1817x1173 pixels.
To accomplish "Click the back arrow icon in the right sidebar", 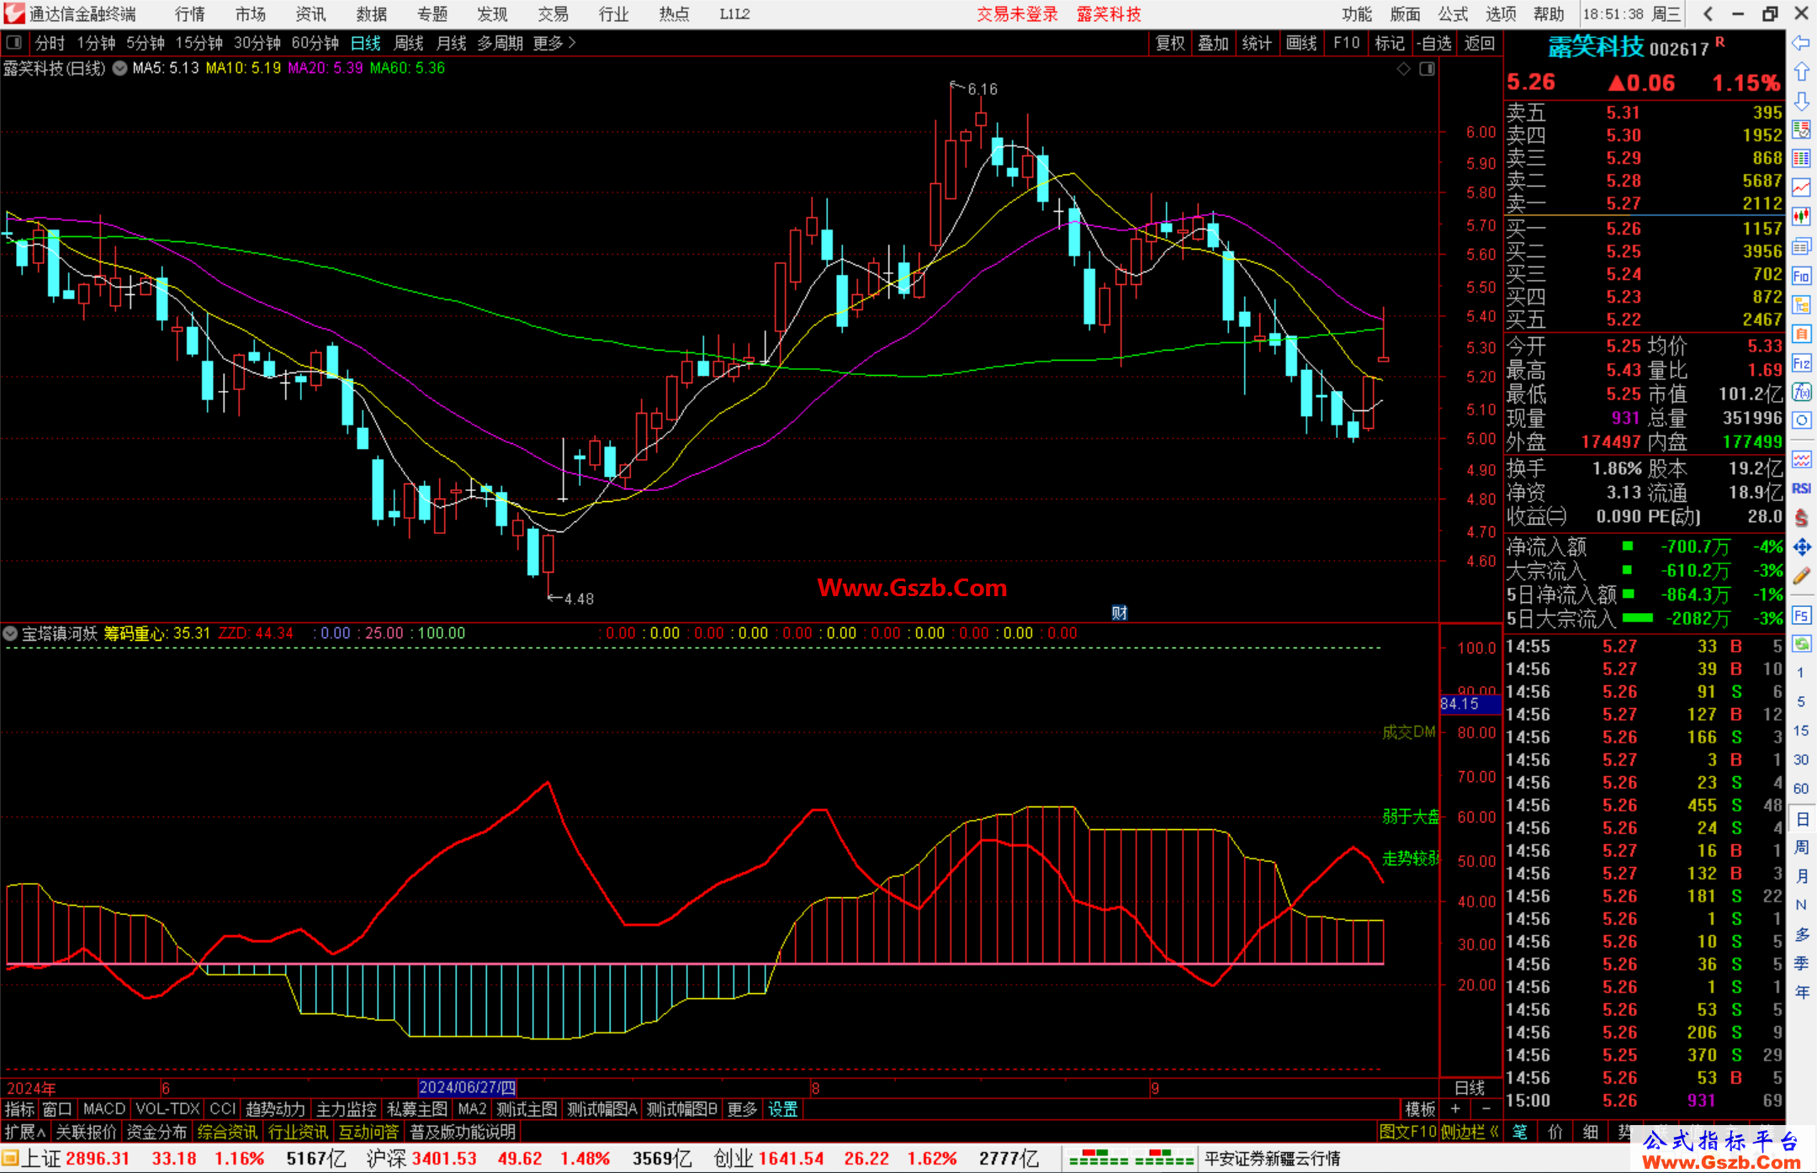I will (1801, 43).
